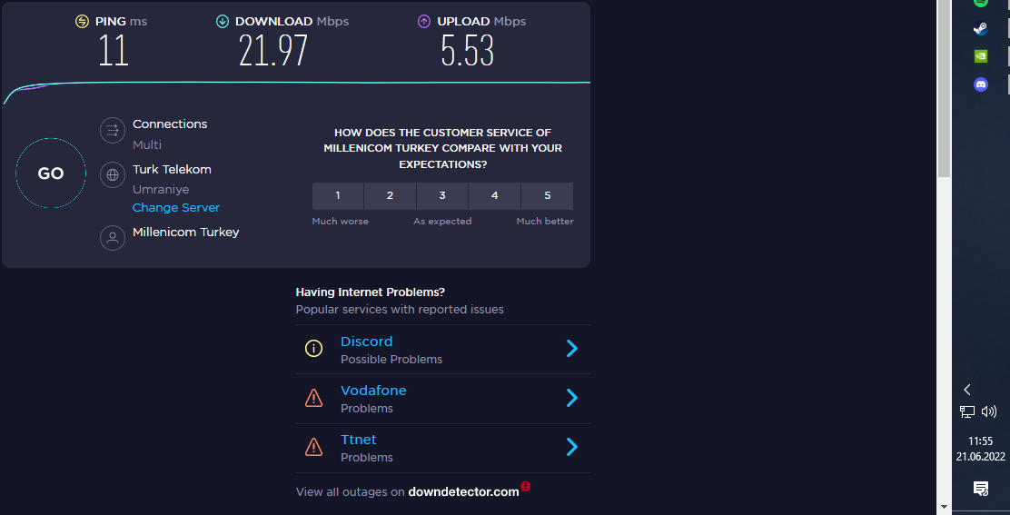Viewport: 1010px width, 515px height.
Task: Click the Change Server link
Action: (176, 207)
